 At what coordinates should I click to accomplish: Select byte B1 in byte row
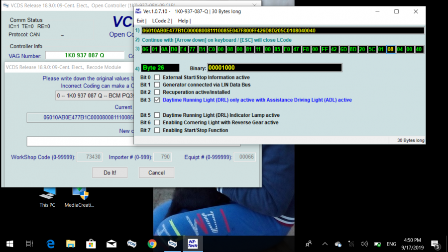click(202, 49)
